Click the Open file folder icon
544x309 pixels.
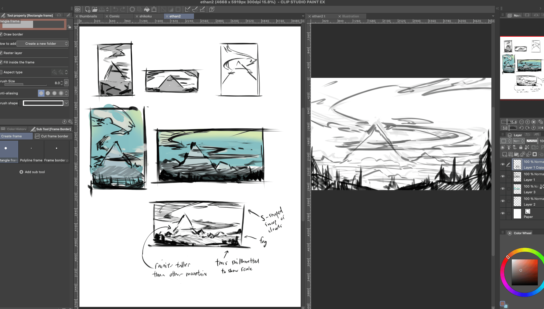pos(95,9)
